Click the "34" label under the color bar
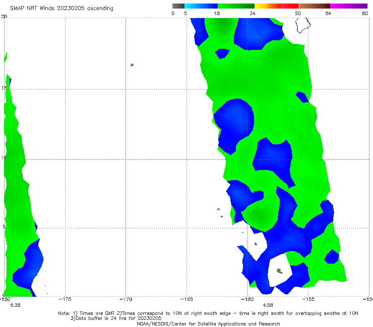This screenshot has height=327, width=373. click(253, 14)
